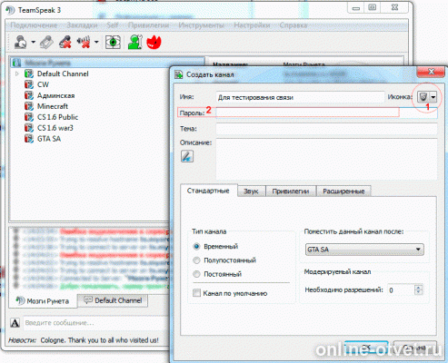Mute speakers using toolbar icon
448x363 pixels.
pyautogui.click(x=84, y=42)
